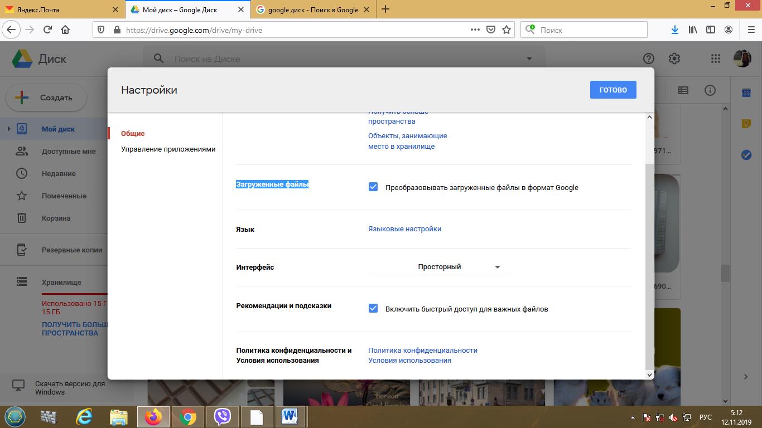Open Firefox hamburger menu

click(x=751, y=30)
